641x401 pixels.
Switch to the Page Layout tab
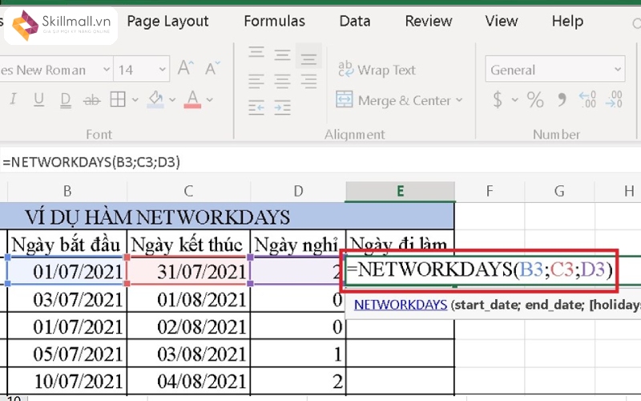click(167, 22)
